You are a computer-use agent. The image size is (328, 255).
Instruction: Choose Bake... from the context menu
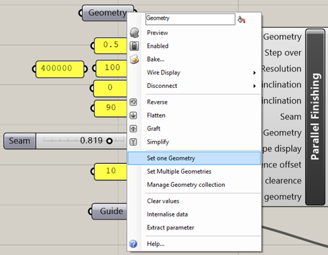point(194,59)
